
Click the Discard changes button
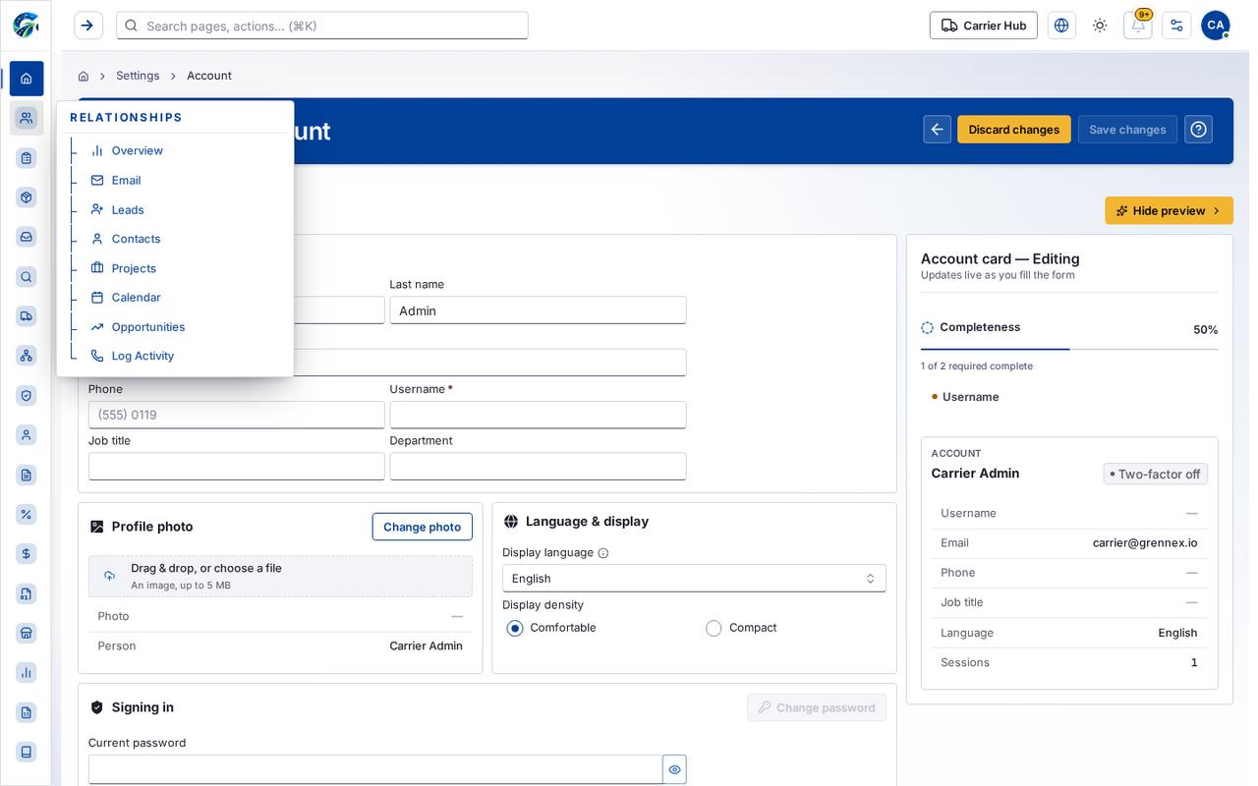point(1014,130)
